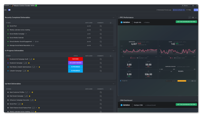Image resolution: width=202 pixels, height=117 pixels.
Task: Open the Manage Social Media Reputation task
Action: [x=20, y=45]
